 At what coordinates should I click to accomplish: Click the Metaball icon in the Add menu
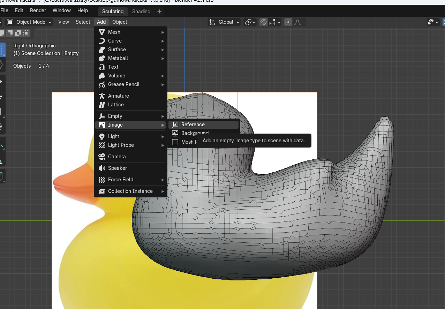(x=102, y=58)
